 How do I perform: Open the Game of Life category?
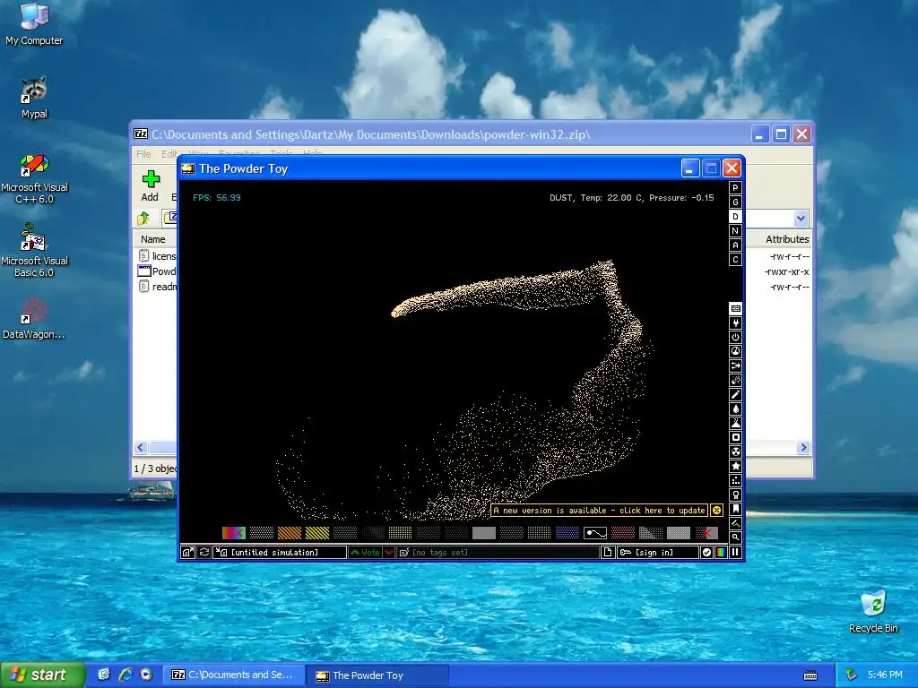[735, 480]
